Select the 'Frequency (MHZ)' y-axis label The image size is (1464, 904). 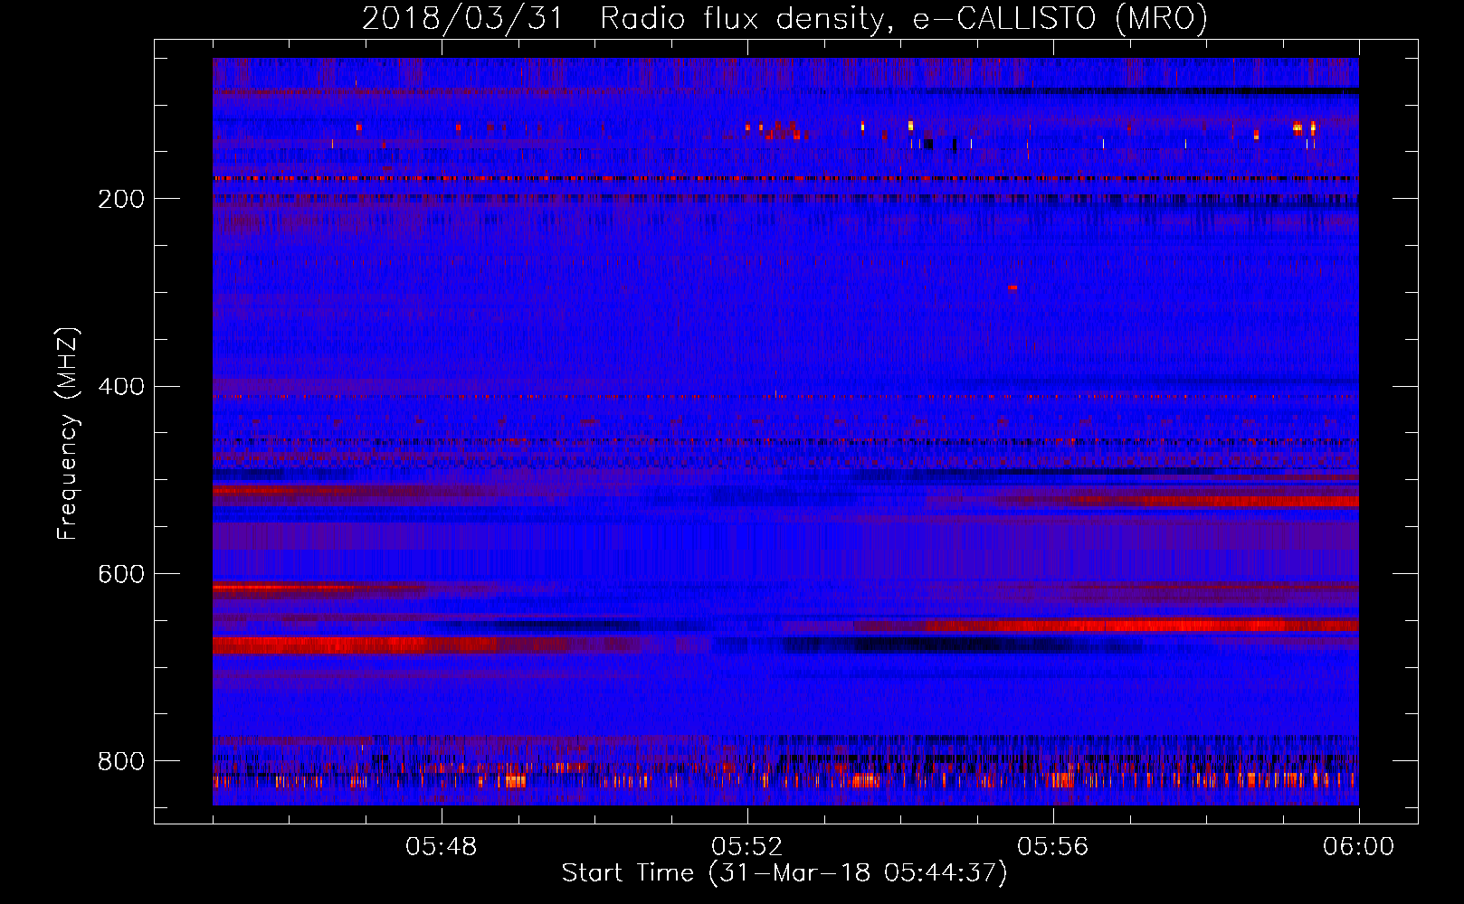68,433
